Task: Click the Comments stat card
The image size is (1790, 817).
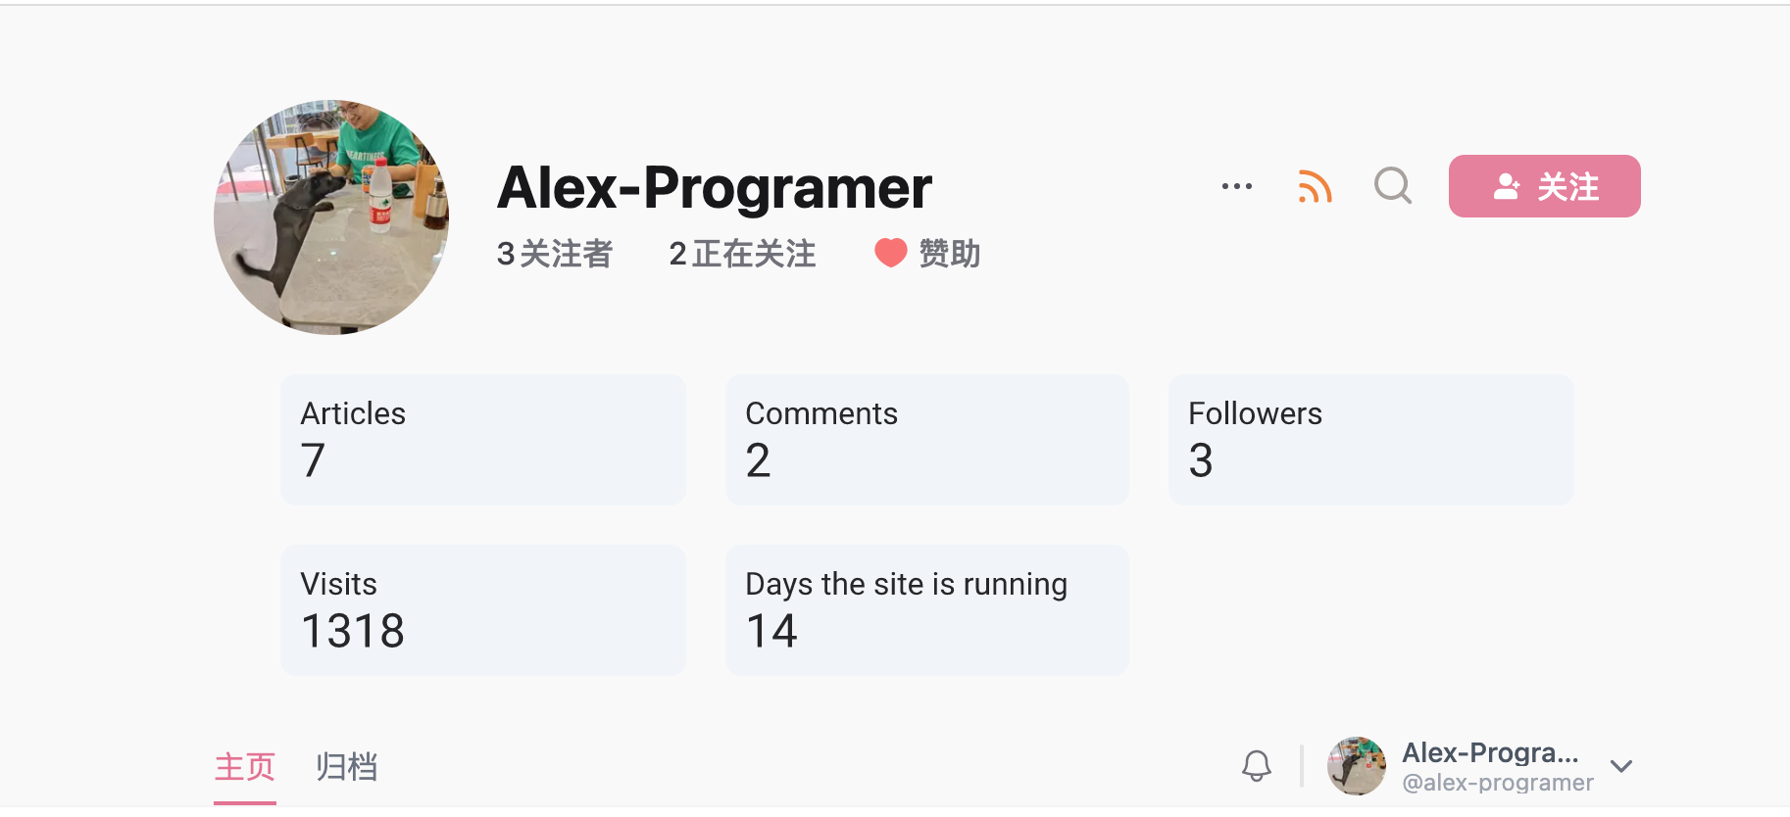Action: [x=926, y=439]
